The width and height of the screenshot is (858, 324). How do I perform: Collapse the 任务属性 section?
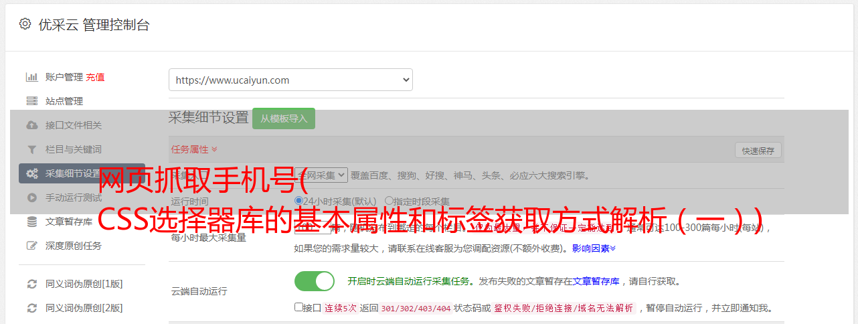click(x=194, y=149)
